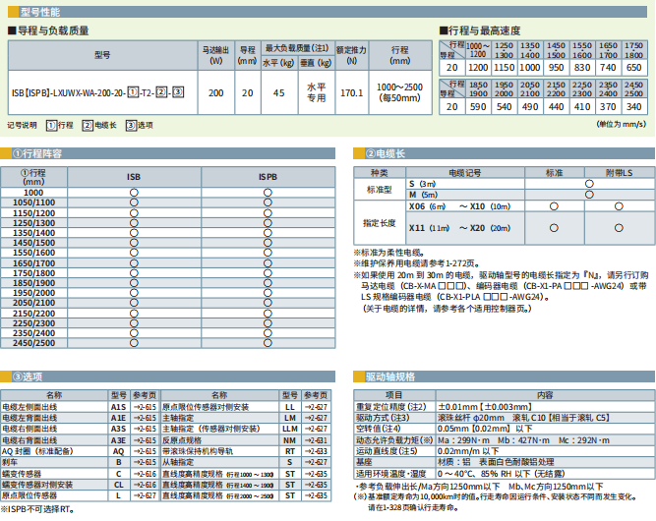Click the max speed value 590
Image resolution: width=656 pixels, height=521 pixels.
[x=478, y=107]
